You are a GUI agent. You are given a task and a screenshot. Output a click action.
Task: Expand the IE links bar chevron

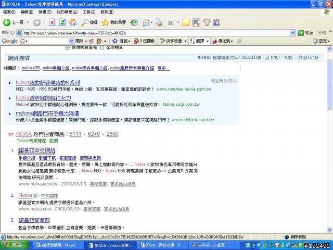(x=330, y=32)
